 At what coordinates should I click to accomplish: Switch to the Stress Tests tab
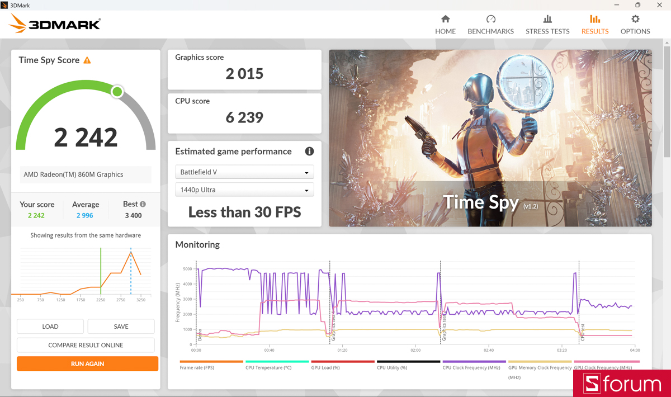click(x=547, y=25)
